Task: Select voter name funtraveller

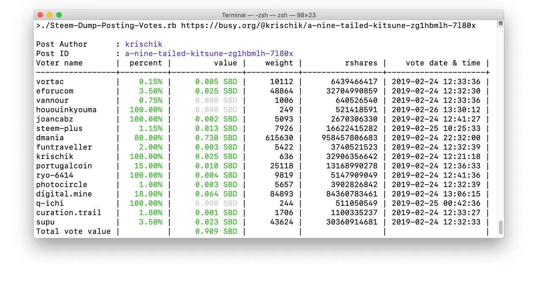Action: 64,147
